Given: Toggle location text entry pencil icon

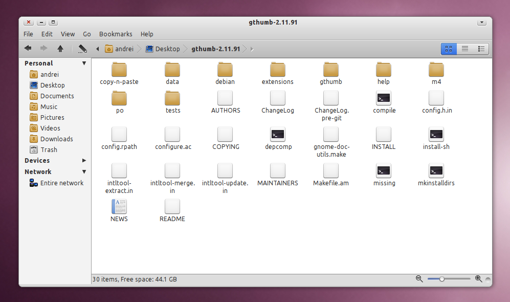Looking at the screenshot, I should (82, 49).
